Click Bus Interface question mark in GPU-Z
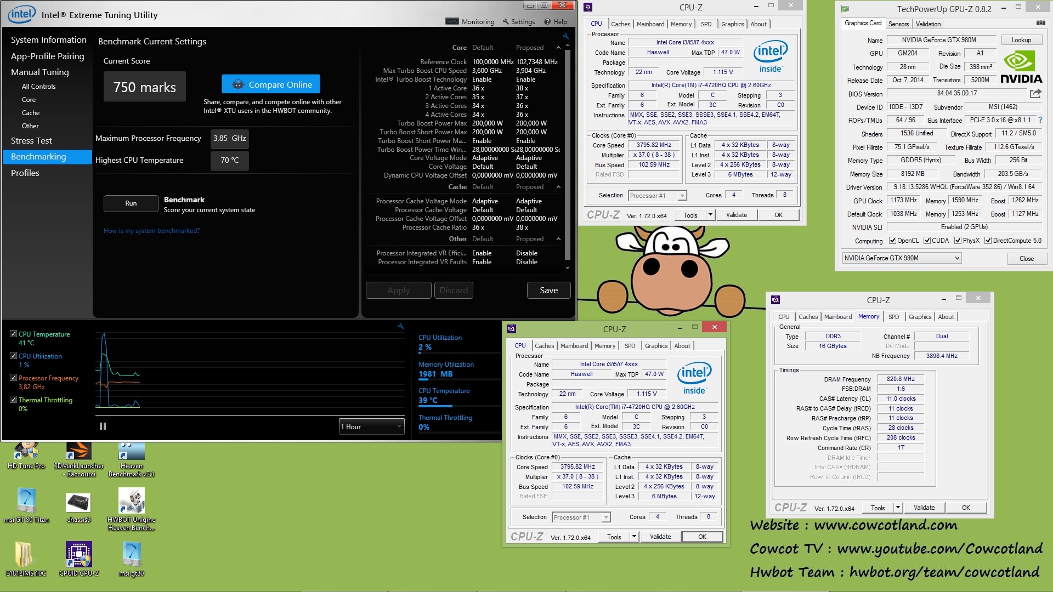The height and width of the screenshot is (592, 1053). click(x=1040, y=120)
